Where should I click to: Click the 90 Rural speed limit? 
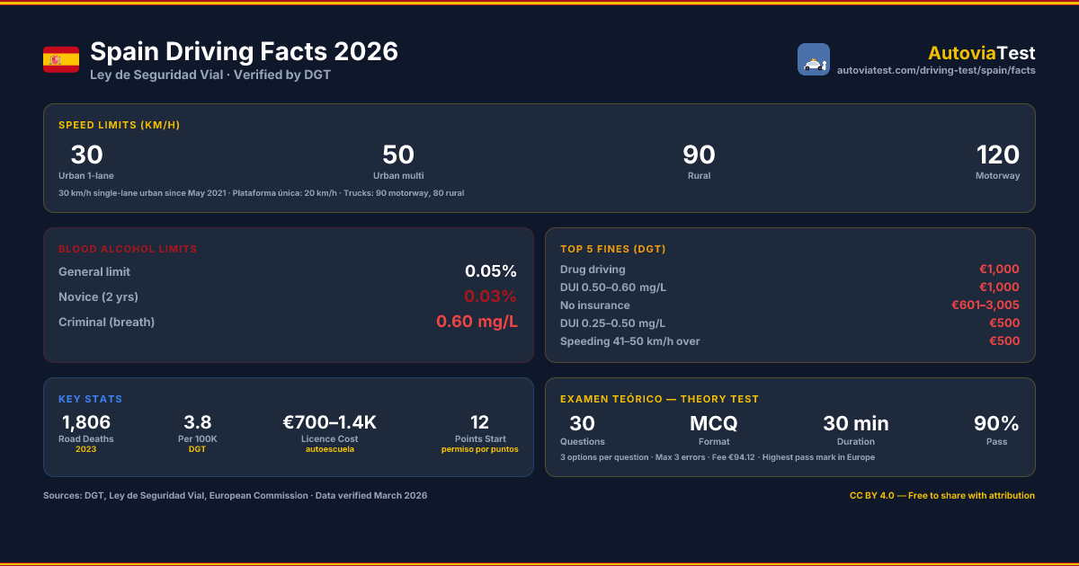(699, 162)
